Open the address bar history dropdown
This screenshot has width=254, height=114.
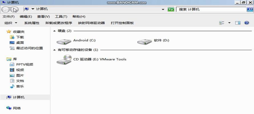click(x=163, y=9)
